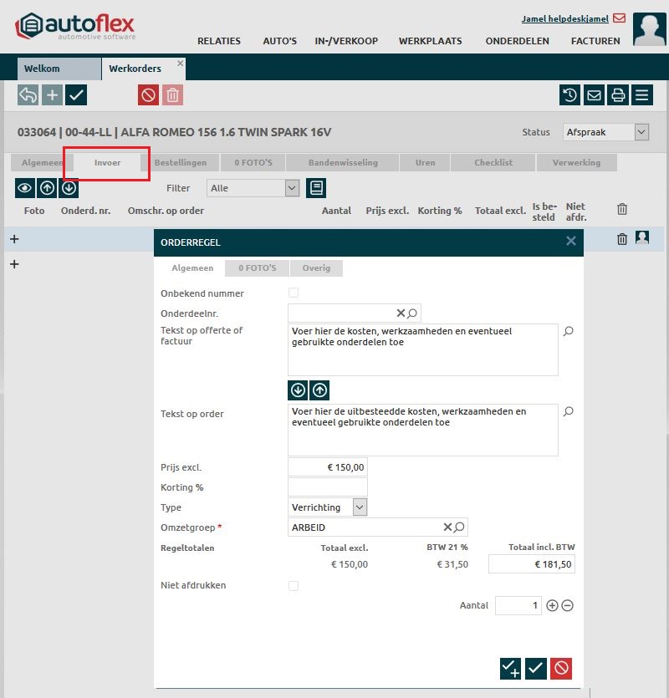Click the back arrow icon in toolbar

pos(28,94)
